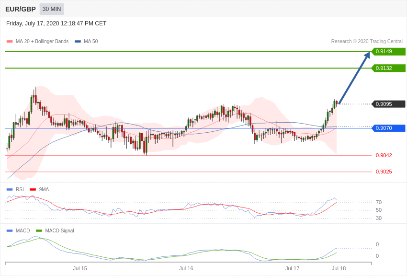Click the 9MA legend label
407x276 pixels.
tap(44, 190)
